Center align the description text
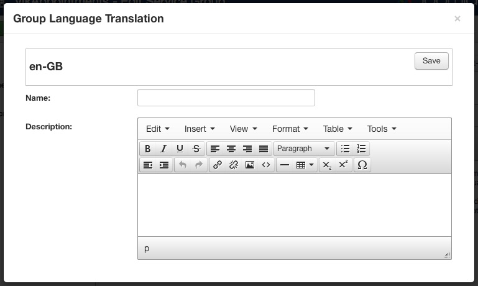This screenshot has height=286, width=478. pyautogui.click(x=231, y=149)
